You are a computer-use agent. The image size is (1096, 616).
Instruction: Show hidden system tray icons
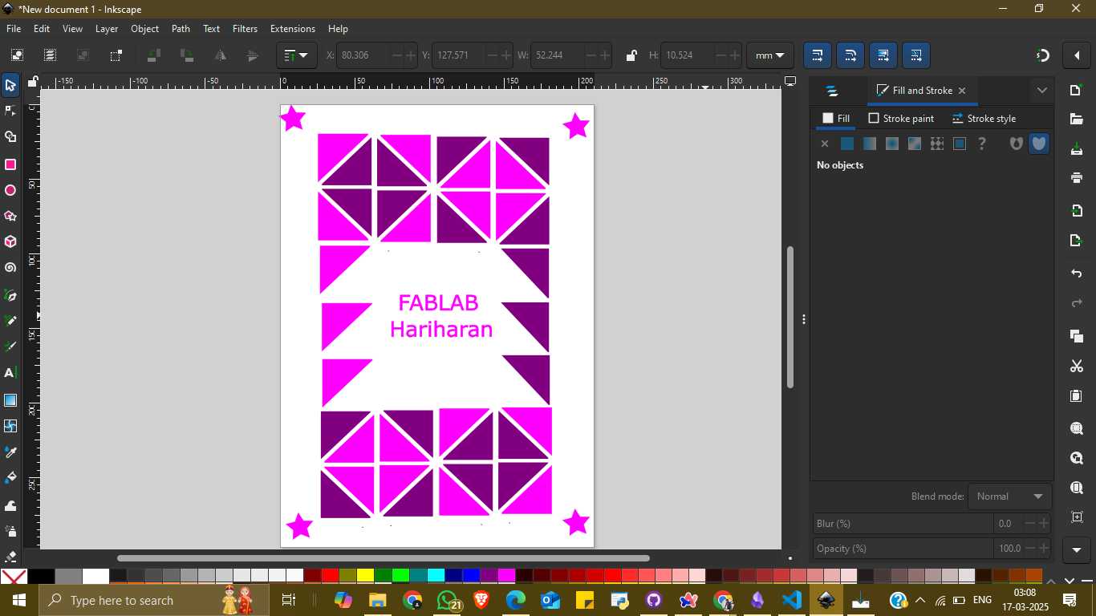pyautogui.click(x=920, y=600)
